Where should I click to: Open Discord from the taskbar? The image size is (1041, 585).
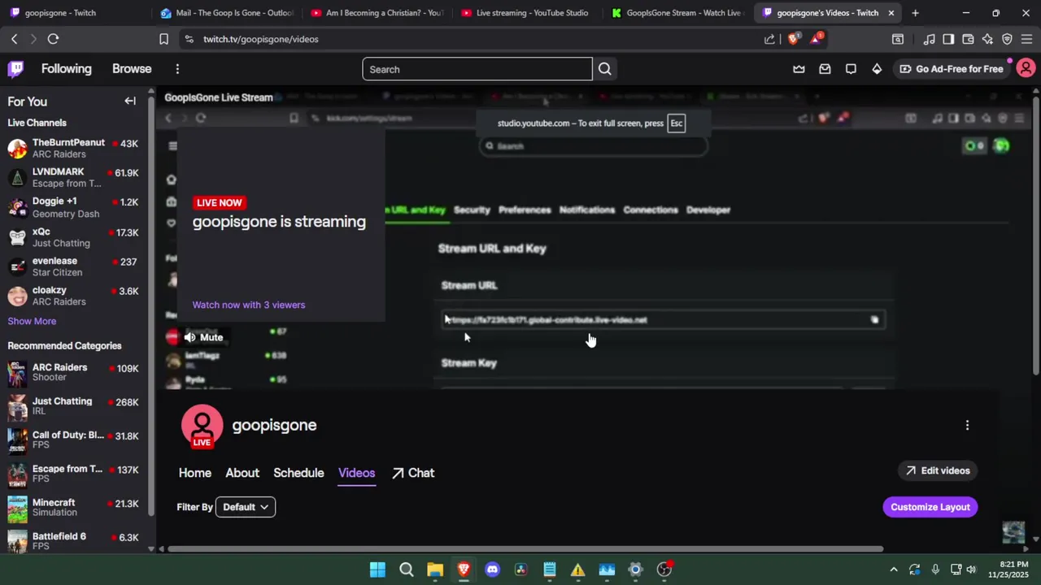(492, 570)
